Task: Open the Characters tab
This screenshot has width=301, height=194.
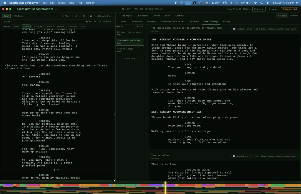Action: [142, 15]
